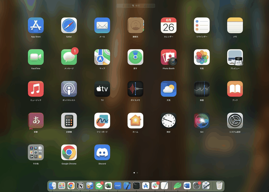The height and width of the screenshot is (192, 269).
Task: Open the メール app
Action: (102, 26)
